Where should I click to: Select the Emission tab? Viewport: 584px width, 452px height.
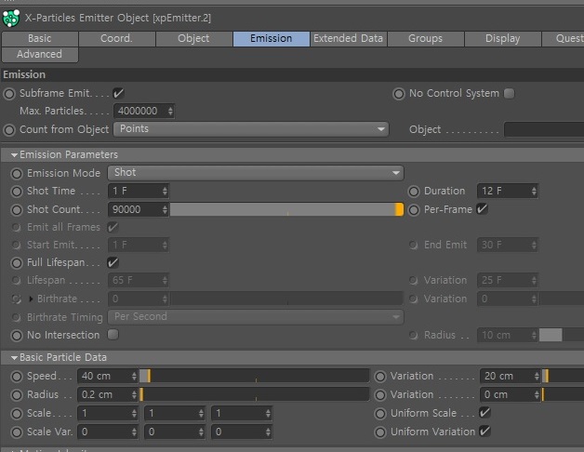coord(272,39)
